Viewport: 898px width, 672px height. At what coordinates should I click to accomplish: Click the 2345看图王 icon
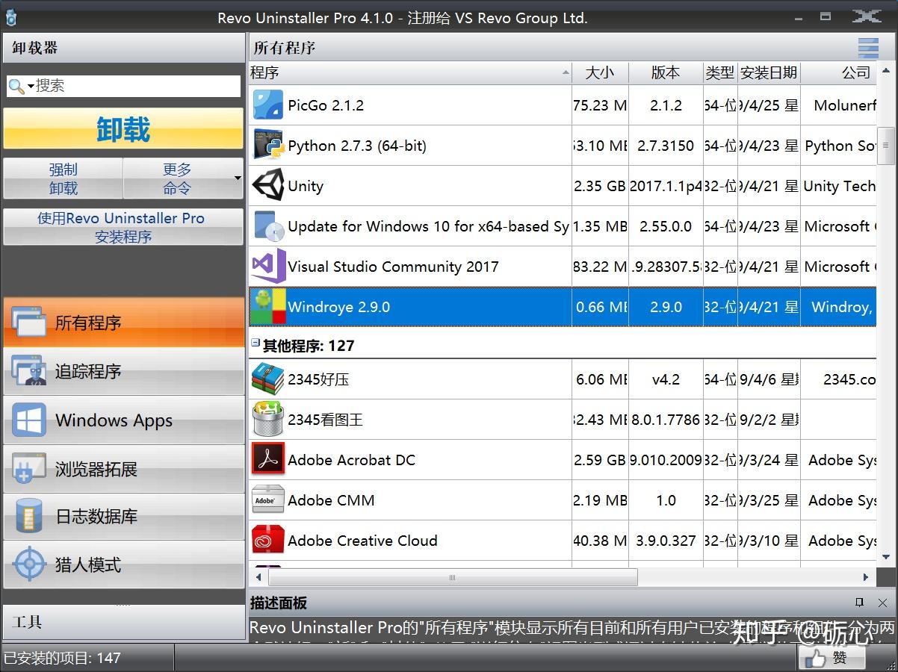[268, 419]
